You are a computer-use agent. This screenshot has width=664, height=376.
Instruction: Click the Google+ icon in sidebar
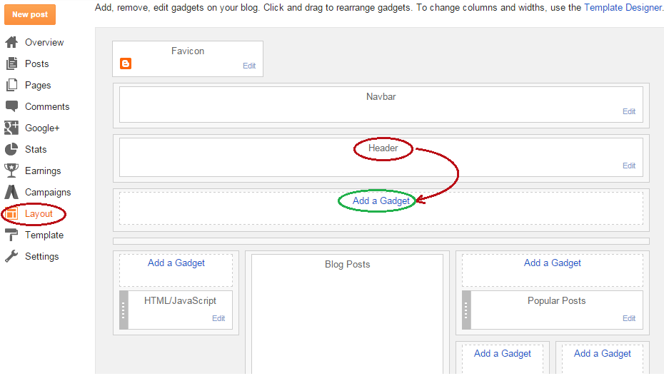pyautogui.click(x=11, y=128)
